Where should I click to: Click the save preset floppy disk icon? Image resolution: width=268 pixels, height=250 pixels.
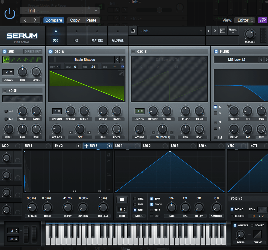point(133,31)
